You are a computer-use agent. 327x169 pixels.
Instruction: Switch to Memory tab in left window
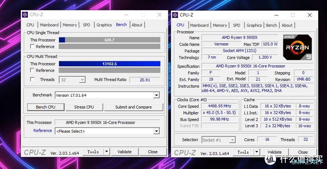pyautogui.click(x=70, y=25)
